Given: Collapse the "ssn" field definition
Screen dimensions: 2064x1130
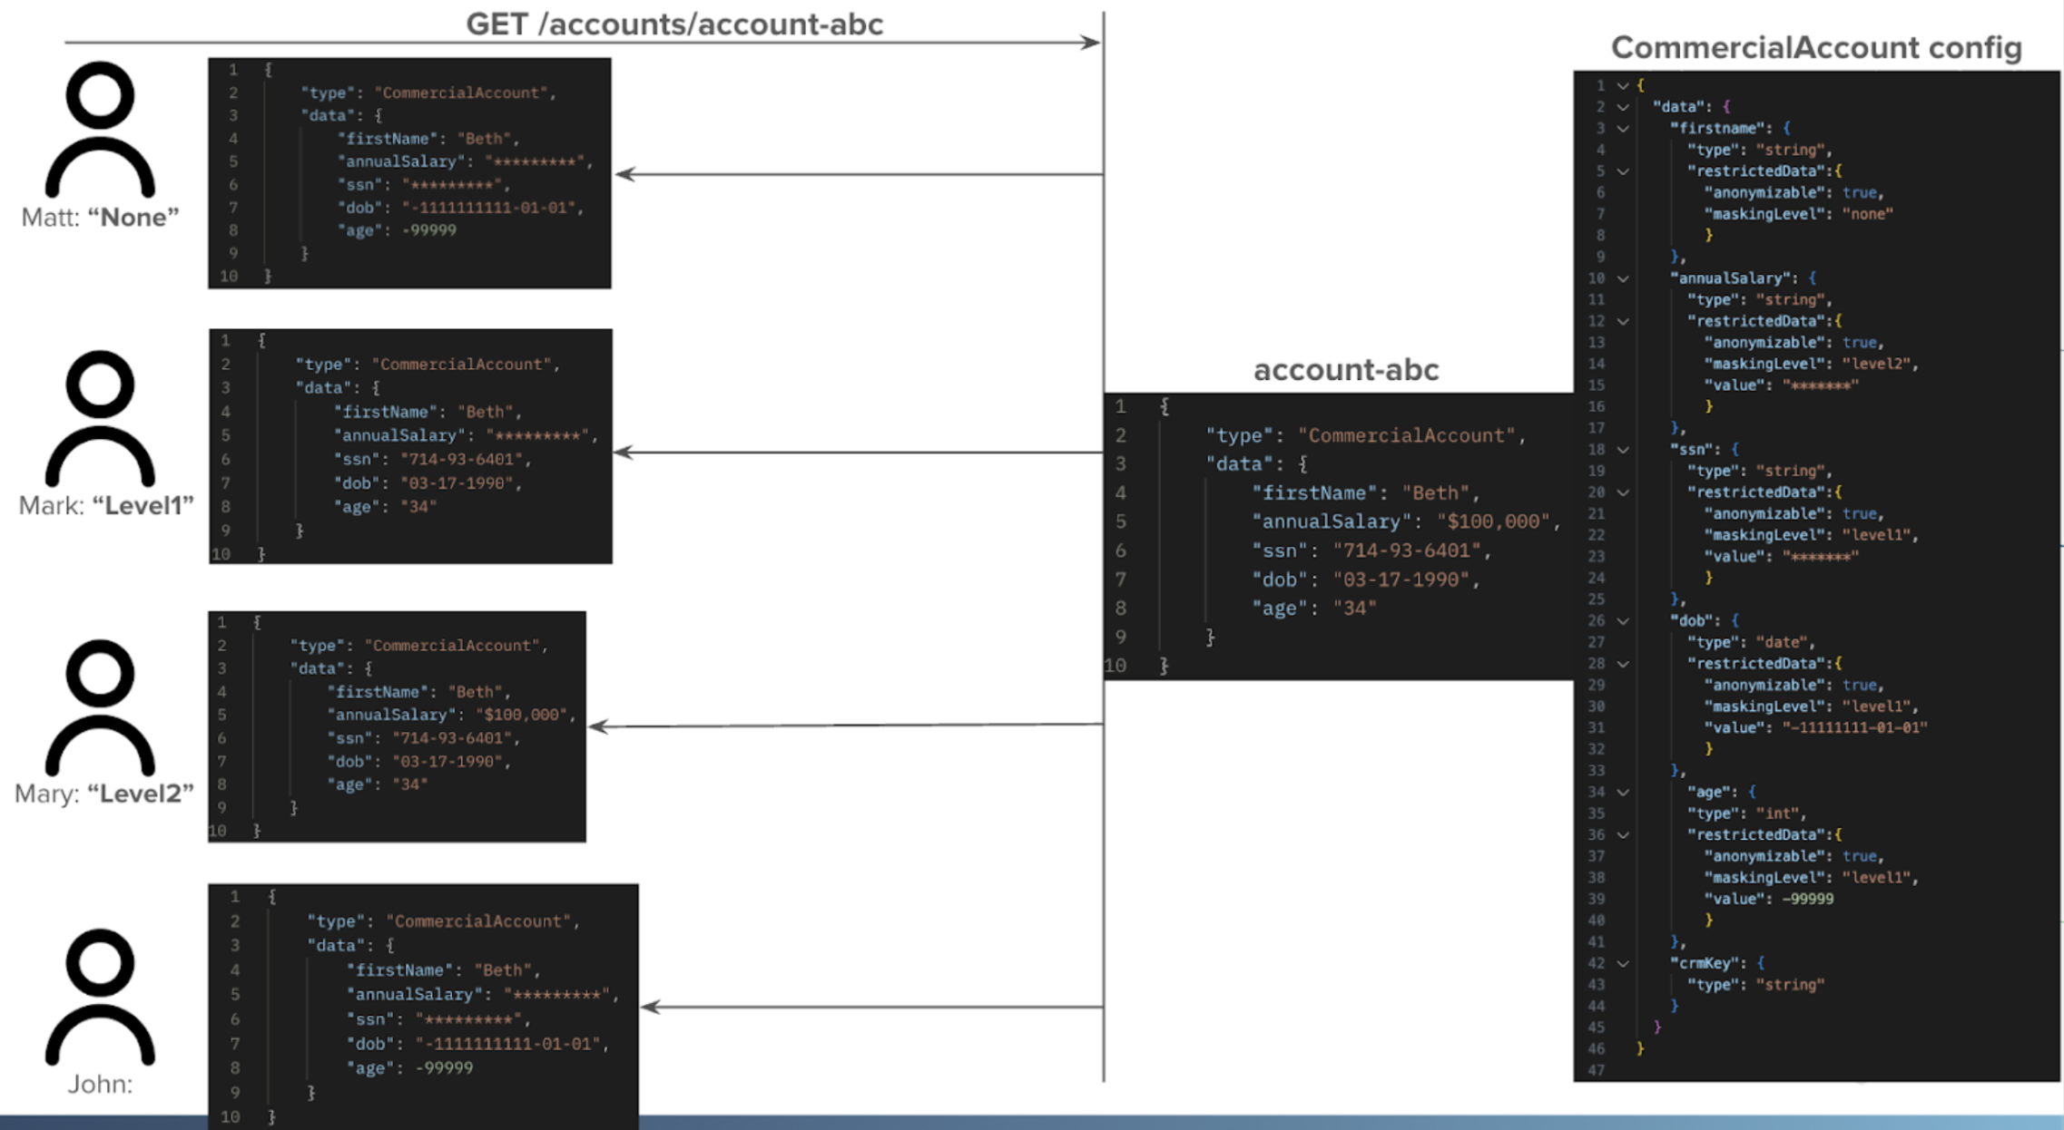Looking at the screenshot, I should tap(1624, 449).
